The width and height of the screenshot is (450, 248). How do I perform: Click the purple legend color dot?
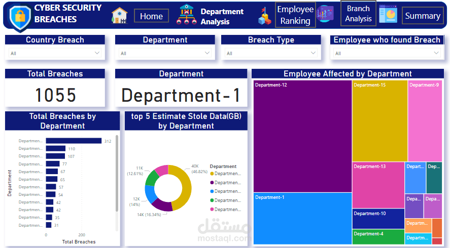pos(212,182)
